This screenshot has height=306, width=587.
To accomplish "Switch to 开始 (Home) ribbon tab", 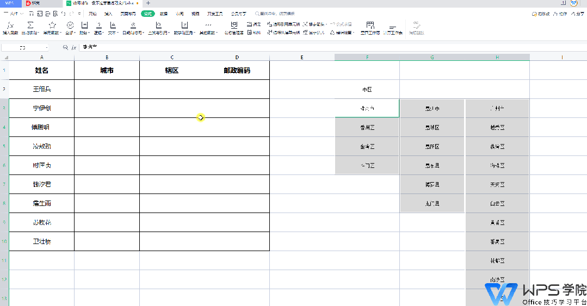I will click(92, 14).
